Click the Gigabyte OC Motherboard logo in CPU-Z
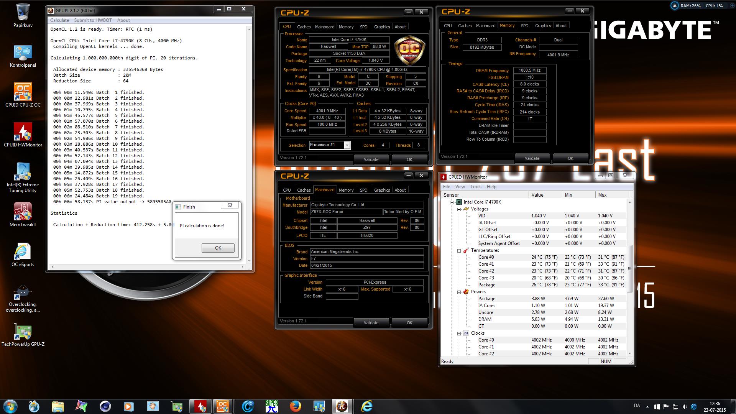 click(409, 51)
